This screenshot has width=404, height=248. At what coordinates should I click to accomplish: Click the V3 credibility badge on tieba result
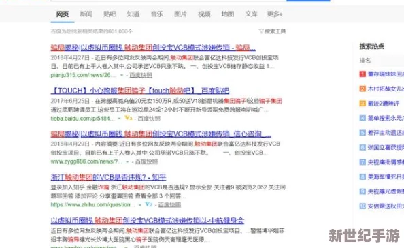pyautogui.click(x=129, y=118)
